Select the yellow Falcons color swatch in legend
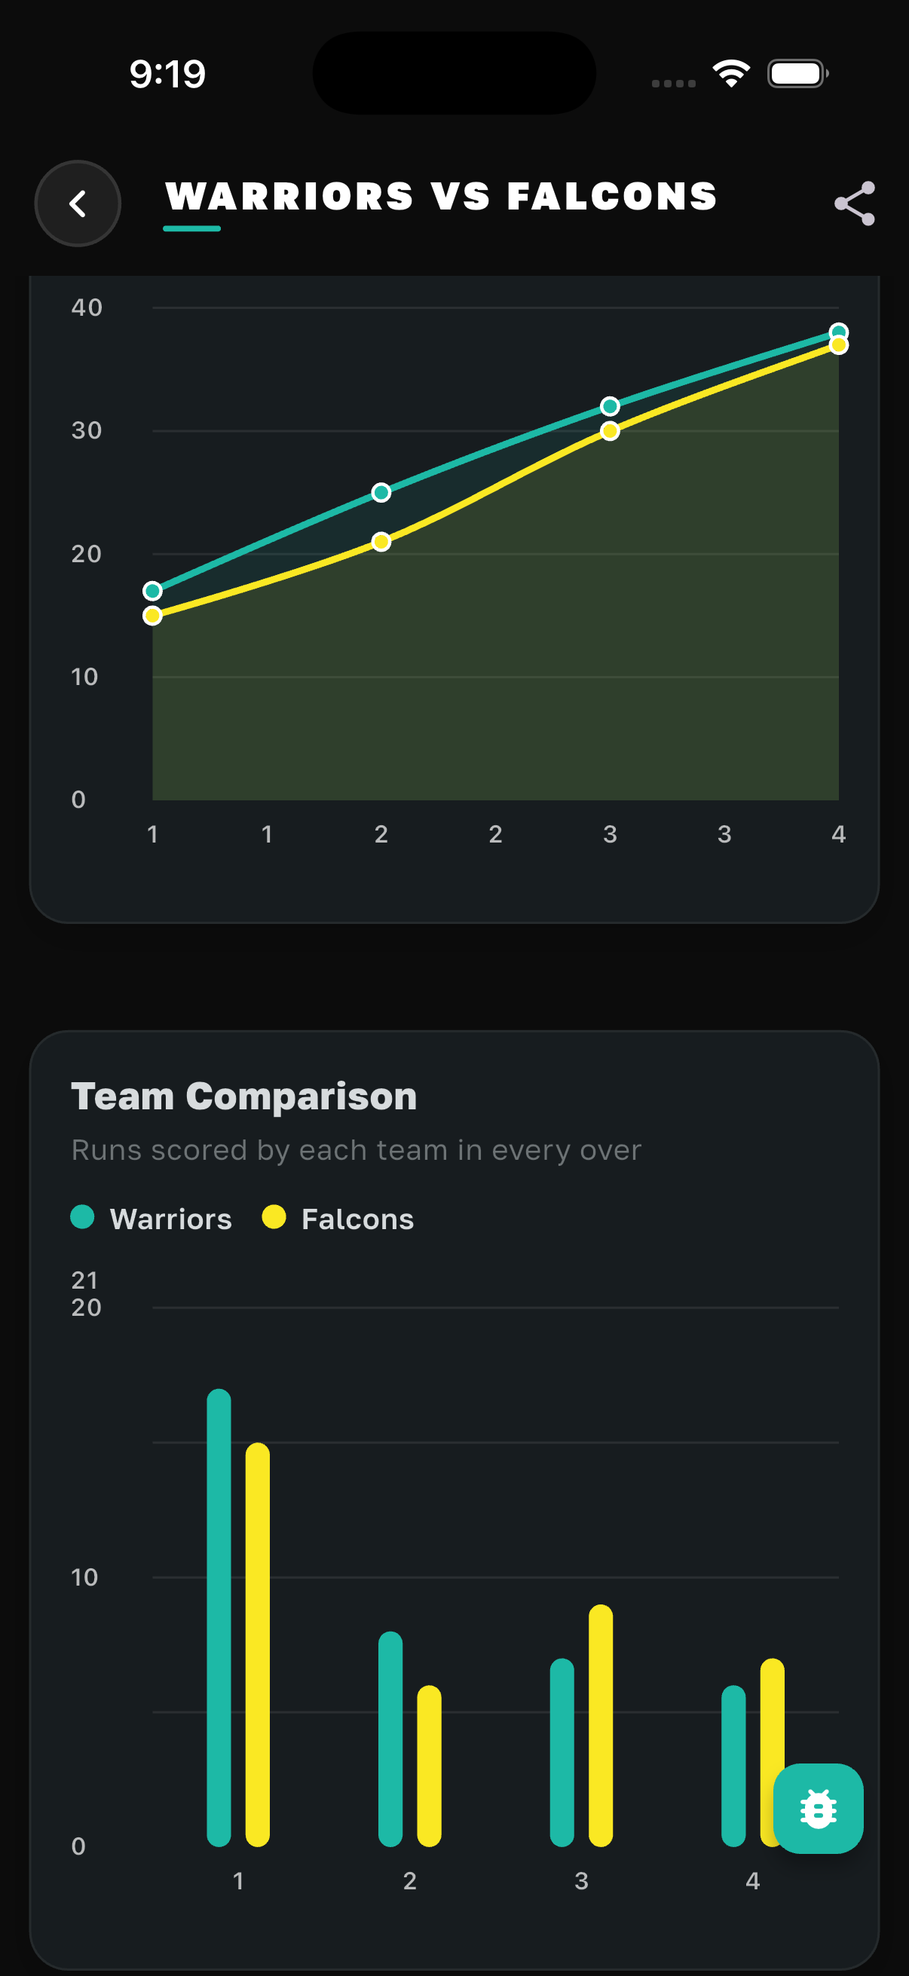 273,1217
